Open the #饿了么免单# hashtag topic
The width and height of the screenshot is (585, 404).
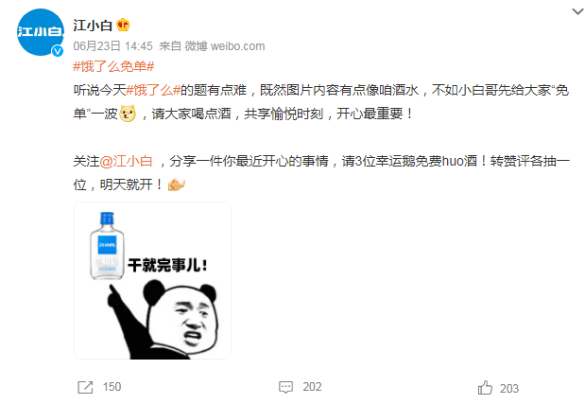113,67
